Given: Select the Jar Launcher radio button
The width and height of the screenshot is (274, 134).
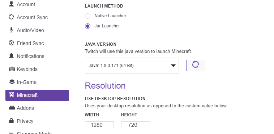Looking at the screenshot, I should click(x=87, y=26).
